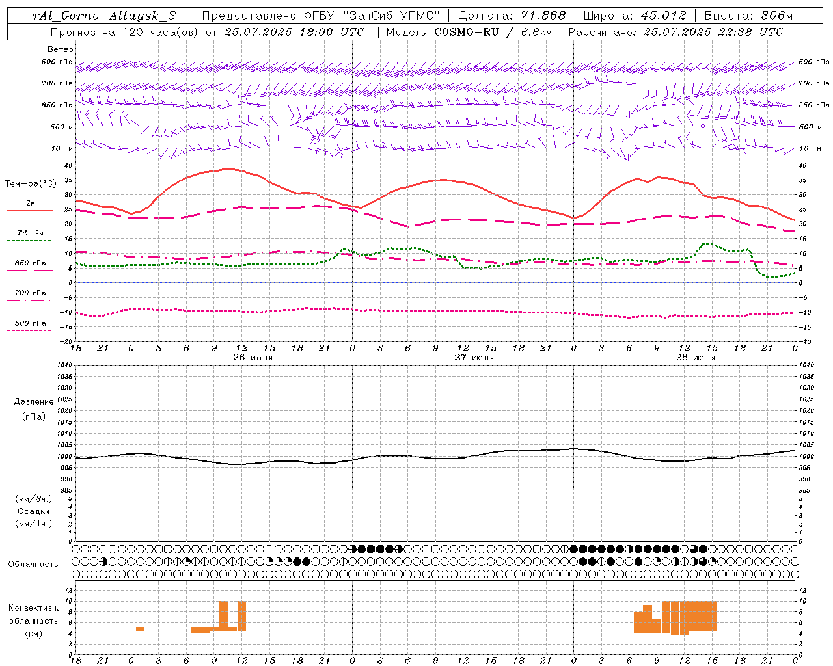
Task: Click the 27 июля date label
Action: [x=474, y=358]
